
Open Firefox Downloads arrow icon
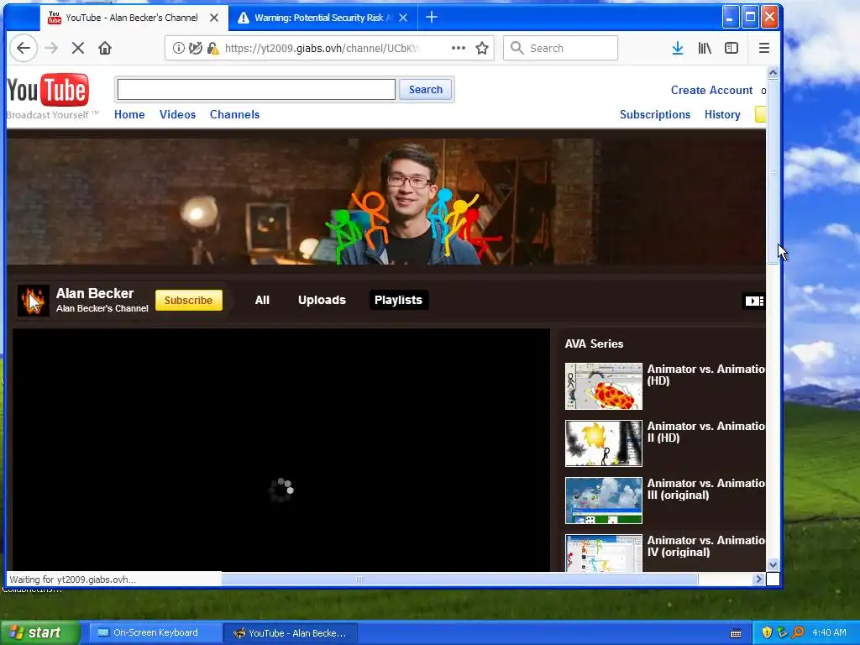pos(678,48)
